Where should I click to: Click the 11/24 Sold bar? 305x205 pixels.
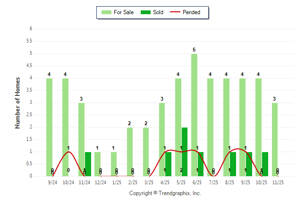(x=88, y=164)
